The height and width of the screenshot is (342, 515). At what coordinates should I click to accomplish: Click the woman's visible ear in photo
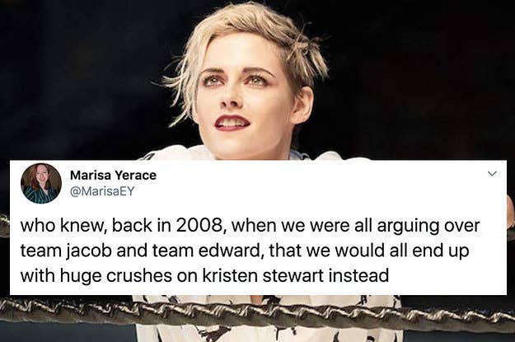point(302,105)
